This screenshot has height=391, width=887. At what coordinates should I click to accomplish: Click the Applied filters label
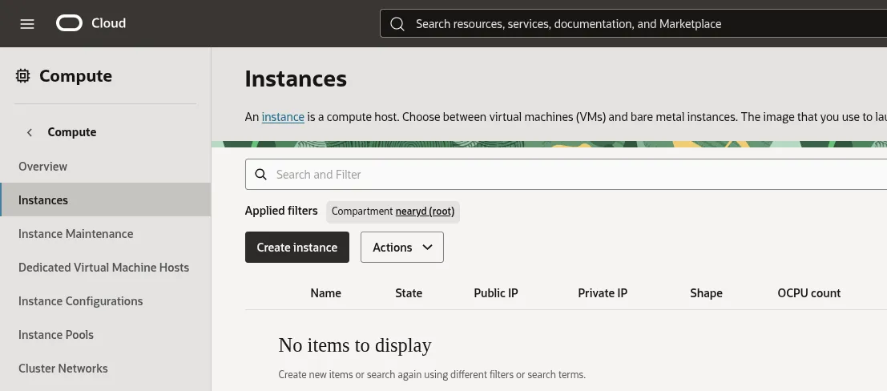[x=281, y=211]
